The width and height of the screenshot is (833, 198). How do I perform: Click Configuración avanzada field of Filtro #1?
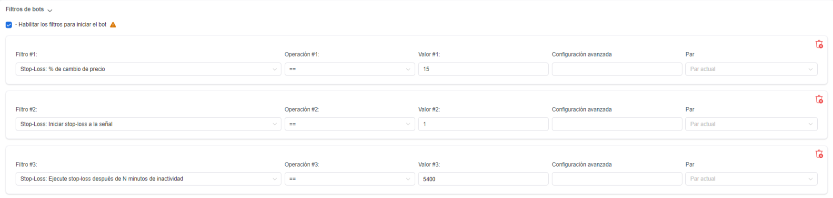[x=617, y=69]
